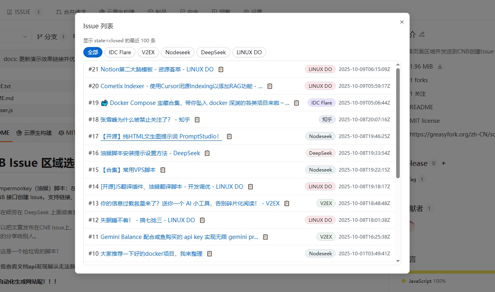Click LINUX DO tag on issue #21
The image size is (495, 292).
coord(320,69)
